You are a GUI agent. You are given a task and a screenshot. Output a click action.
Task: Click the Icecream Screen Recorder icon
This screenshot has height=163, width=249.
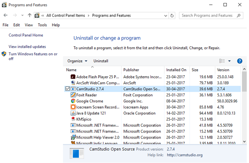(73, 107)
